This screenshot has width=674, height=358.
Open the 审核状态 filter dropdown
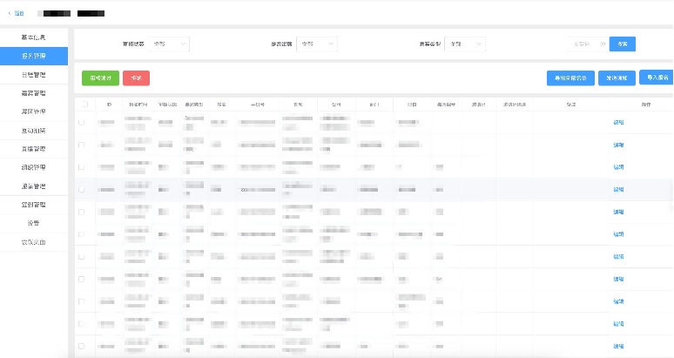tap(170, 43)
